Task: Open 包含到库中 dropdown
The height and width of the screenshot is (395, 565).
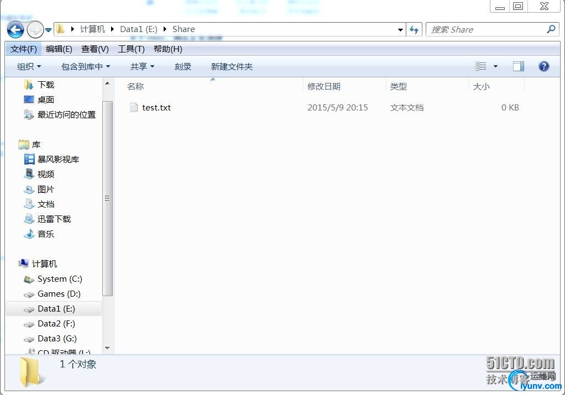Action: (x=85, y=67)
